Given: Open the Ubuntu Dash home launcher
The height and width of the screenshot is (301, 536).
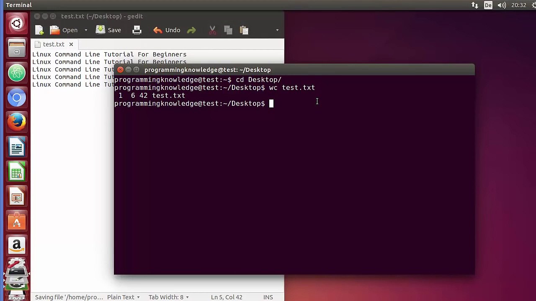Looking at the screenshot, I should pos(17,23).
